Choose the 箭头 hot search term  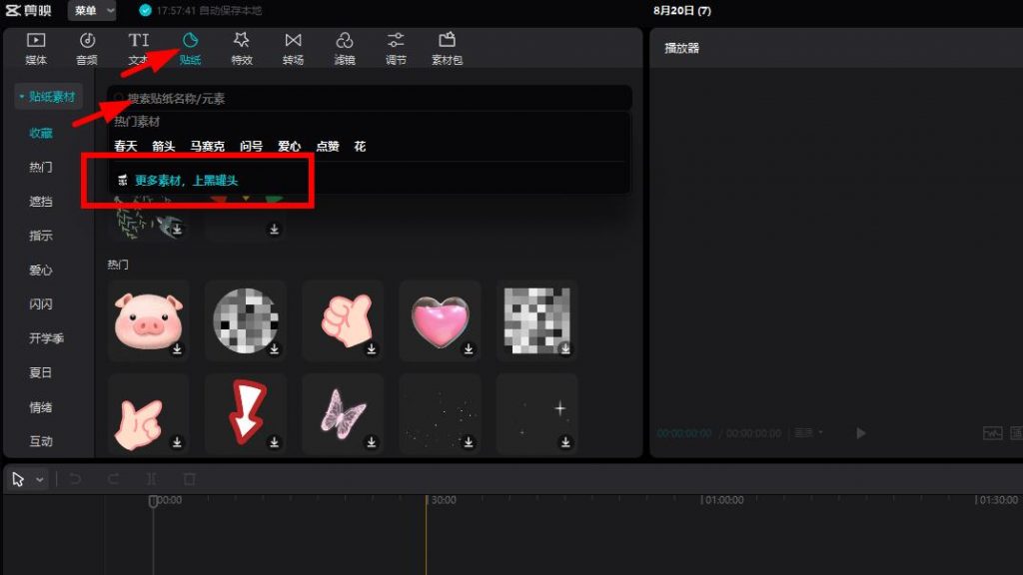tap(163, 146)
